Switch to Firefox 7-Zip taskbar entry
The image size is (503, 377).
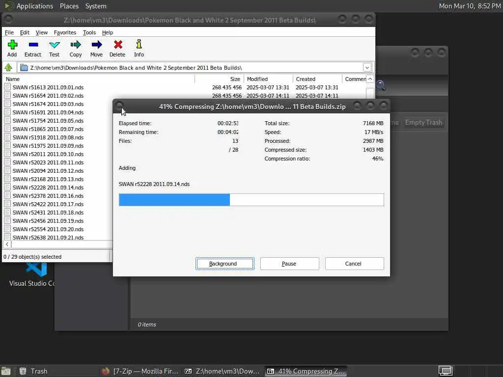click(x=140, y=371)
